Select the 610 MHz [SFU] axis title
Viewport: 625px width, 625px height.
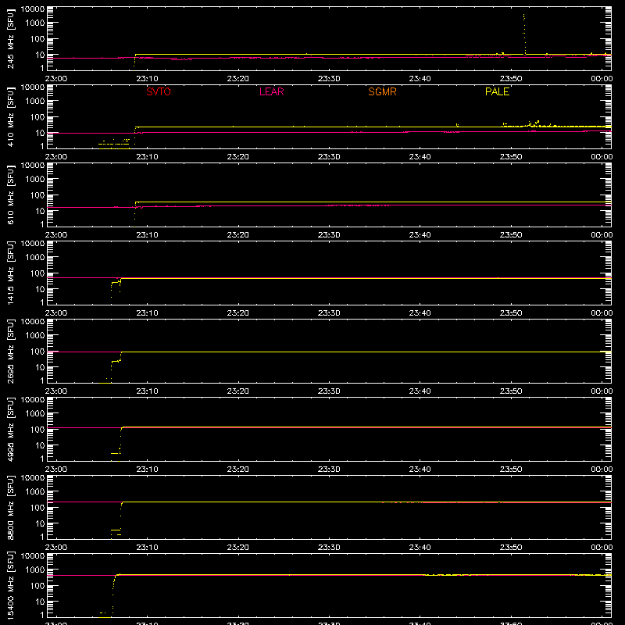[x=10, y=195]
